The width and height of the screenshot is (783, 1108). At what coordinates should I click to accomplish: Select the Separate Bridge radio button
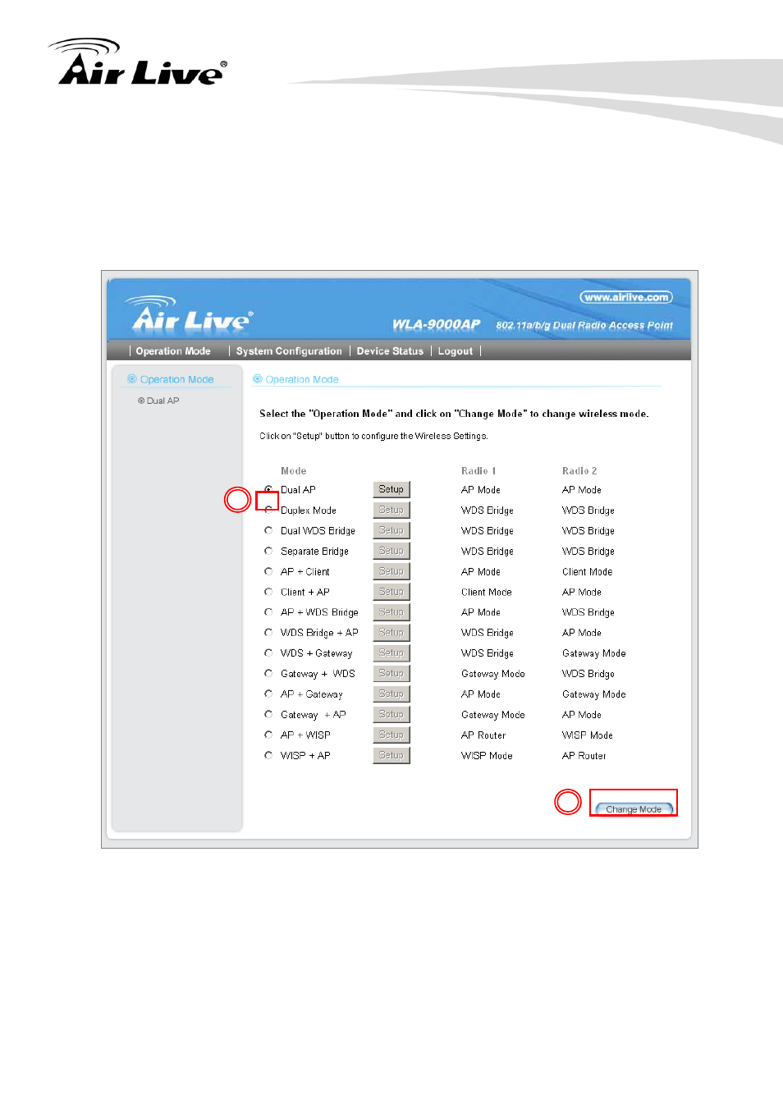(268, 551)
